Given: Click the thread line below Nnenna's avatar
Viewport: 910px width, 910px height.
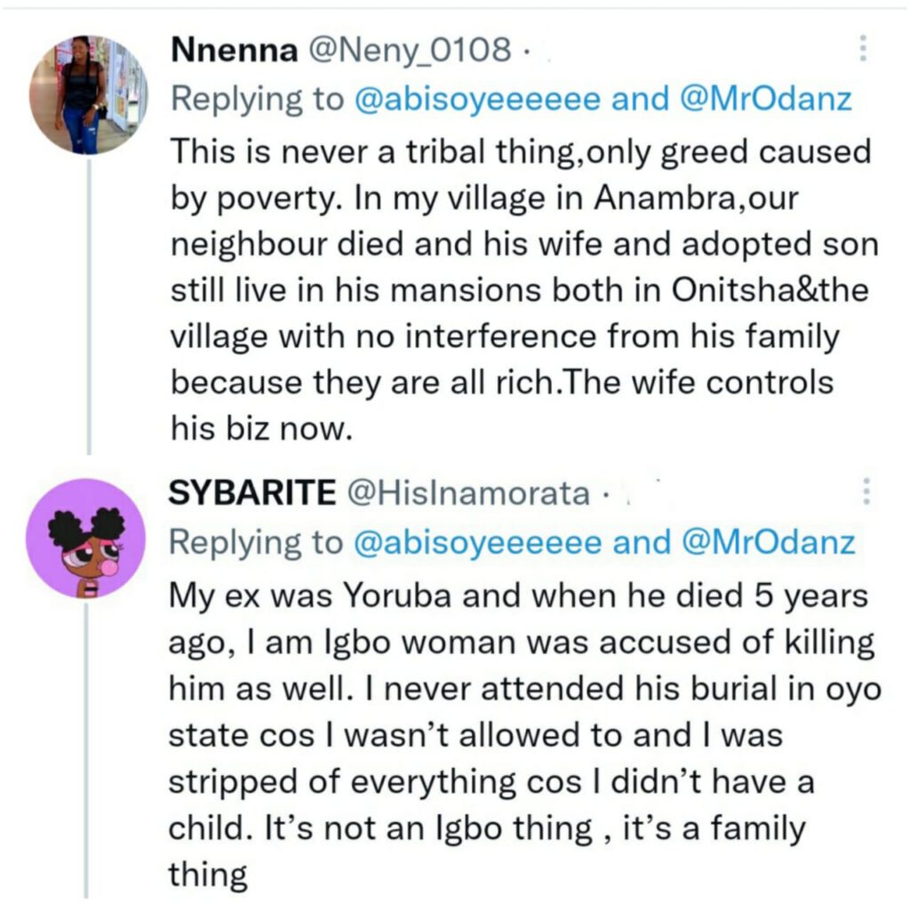Looking at the screenshot, I should 88,302.
